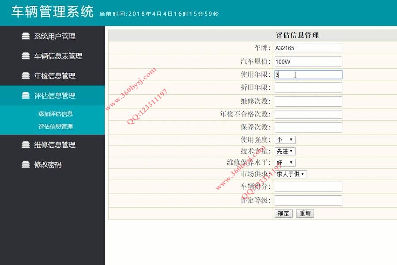Click the 汽车原值 label
Viewport: 397px width, 265px height.
click(x=256, y=61)
